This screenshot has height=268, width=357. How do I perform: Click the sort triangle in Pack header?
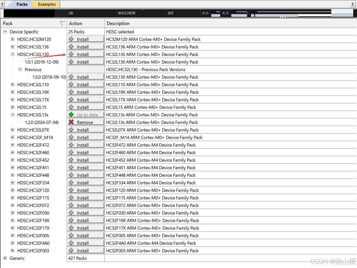click(x=62, y=24)
